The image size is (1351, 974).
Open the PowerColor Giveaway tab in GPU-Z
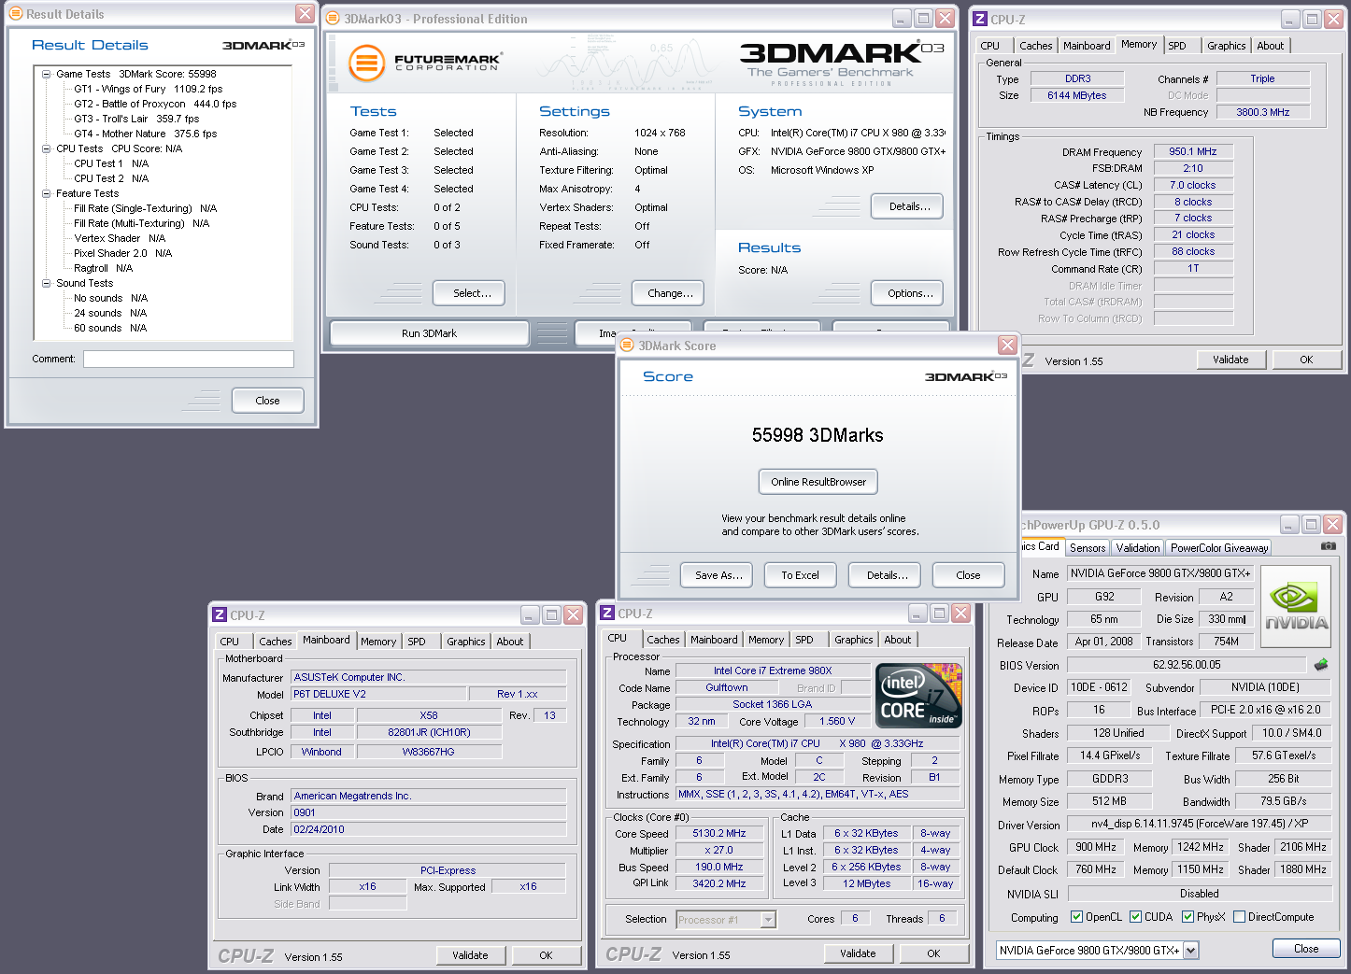[x=1219, y=548]
